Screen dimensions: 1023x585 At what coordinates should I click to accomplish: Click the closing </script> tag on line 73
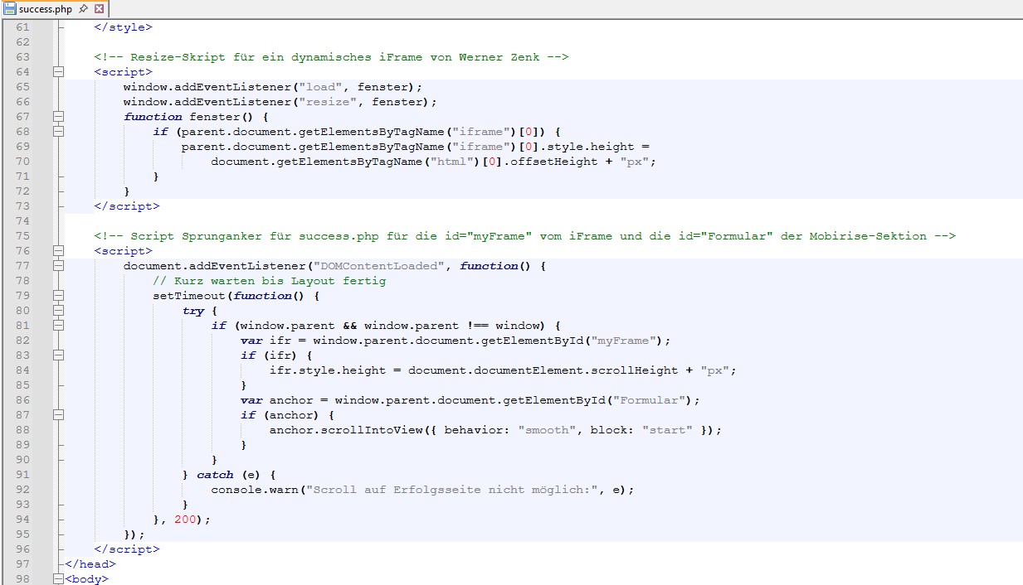(127, 206)
